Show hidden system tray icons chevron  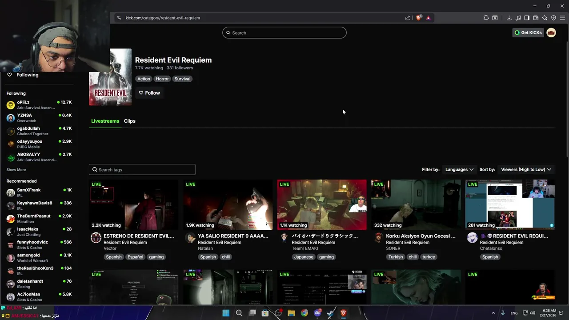point(493,313)
